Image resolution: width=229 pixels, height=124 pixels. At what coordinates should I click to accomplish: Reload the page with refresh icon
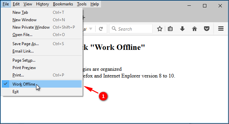point(101,29)
